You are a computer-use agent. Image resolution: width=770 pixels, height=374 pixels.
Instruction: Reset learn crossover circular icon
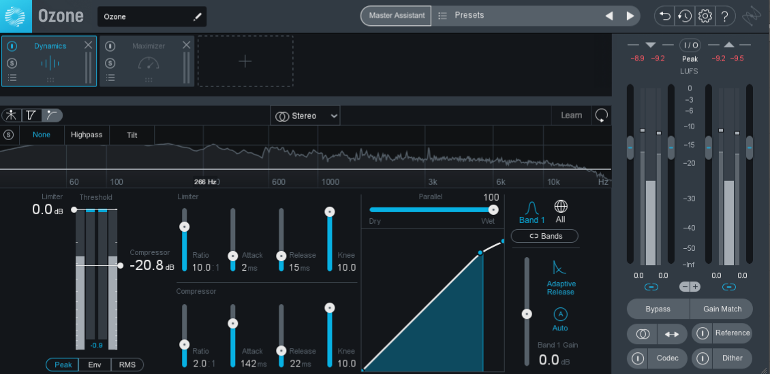pyautogui.click(x=601, y=116)
